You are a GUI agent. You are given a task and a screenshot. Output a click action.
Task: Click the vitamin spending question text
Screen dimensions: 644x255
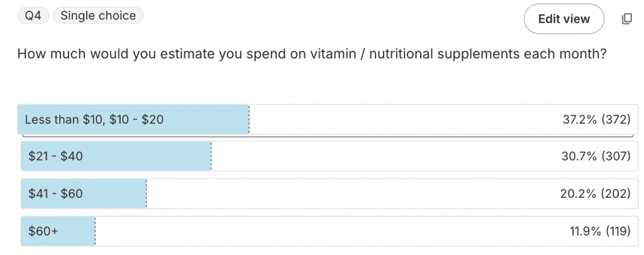(x=311, y=54)
